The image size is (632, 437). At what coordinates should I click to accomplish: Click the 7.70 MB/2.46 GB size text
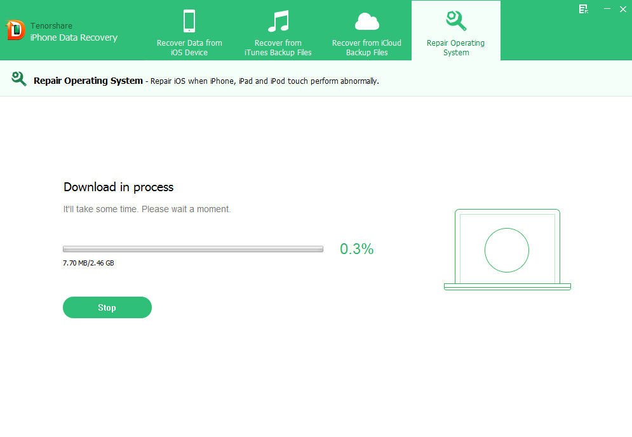88,263
